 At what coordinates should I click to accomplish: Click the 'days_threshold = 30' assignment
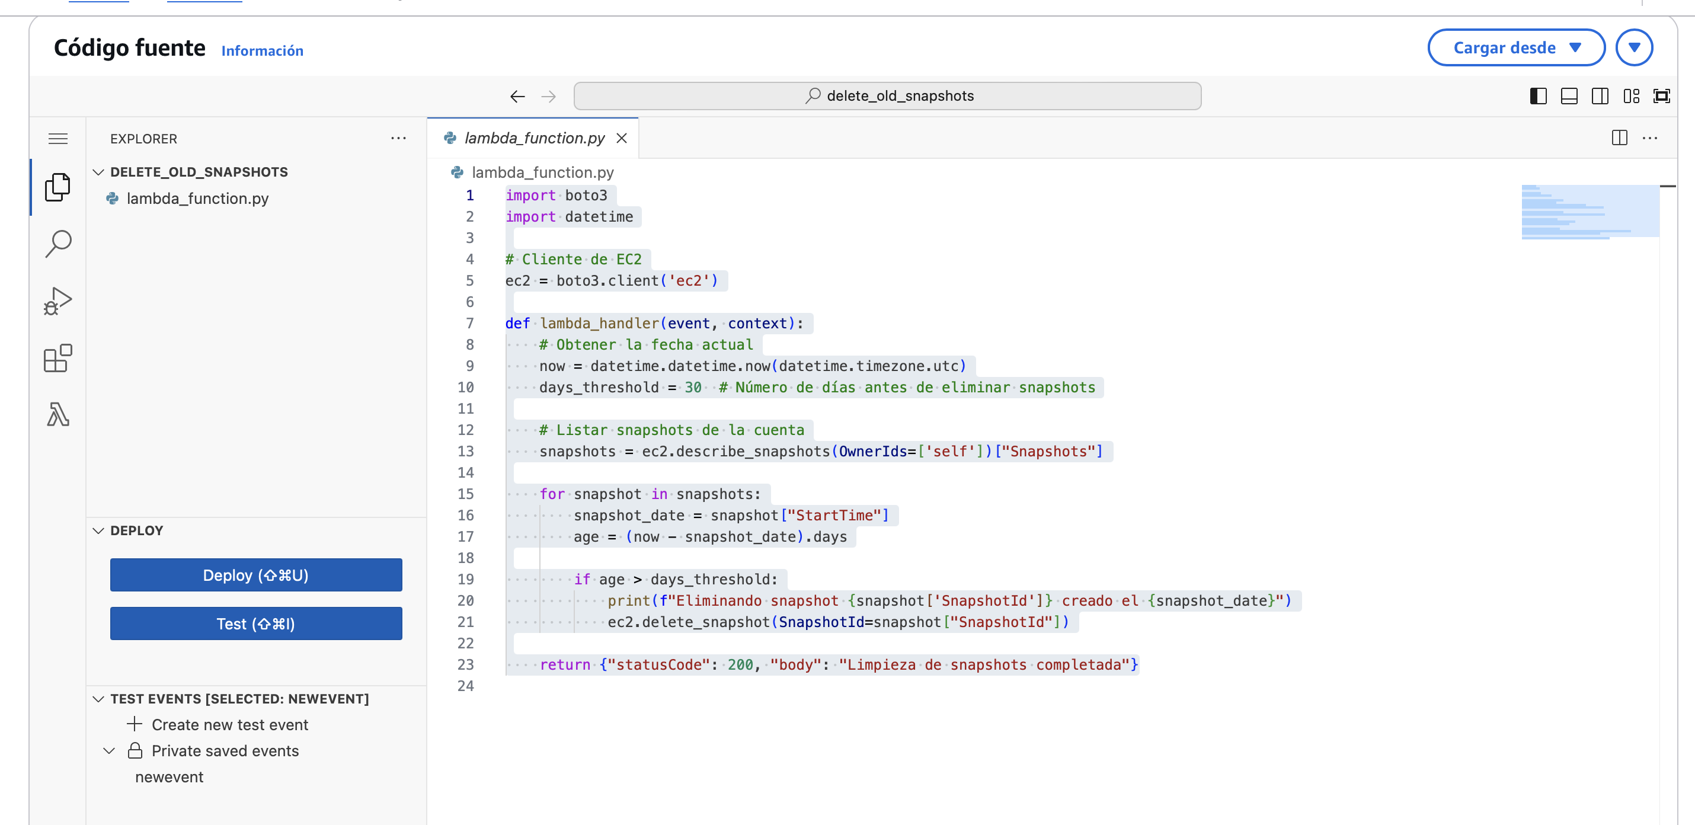coord(620,387)
